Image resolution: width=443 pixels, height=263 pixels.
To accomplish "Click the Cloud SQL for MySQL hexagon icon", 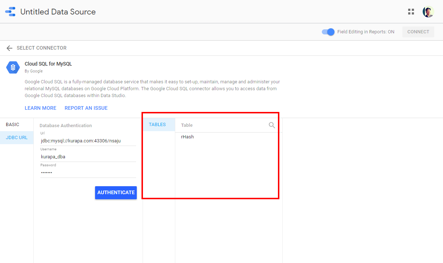I will point(13,67).
